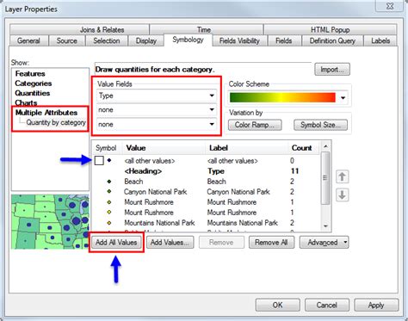Image resolution: width=408 pixels, height=321 pixels.
Task: Click the Label column header
Action: [247, 148]
